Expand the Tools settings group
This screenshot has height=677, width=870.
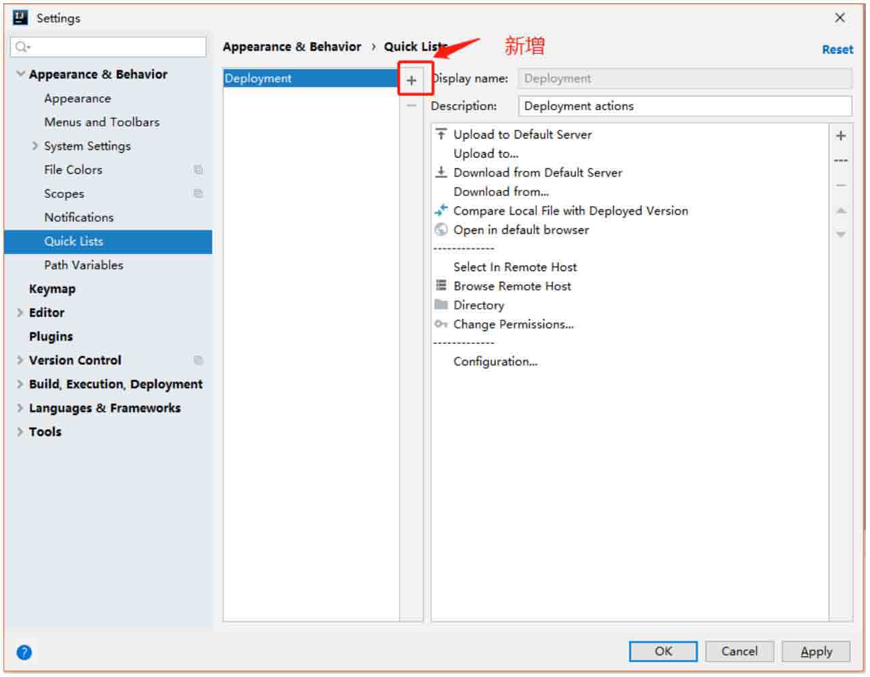point(20,432)
